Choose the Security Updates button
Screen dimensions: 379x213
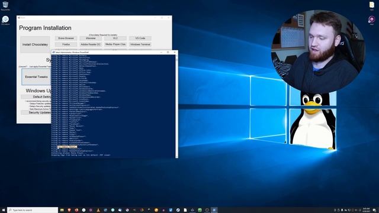(36, 112)
